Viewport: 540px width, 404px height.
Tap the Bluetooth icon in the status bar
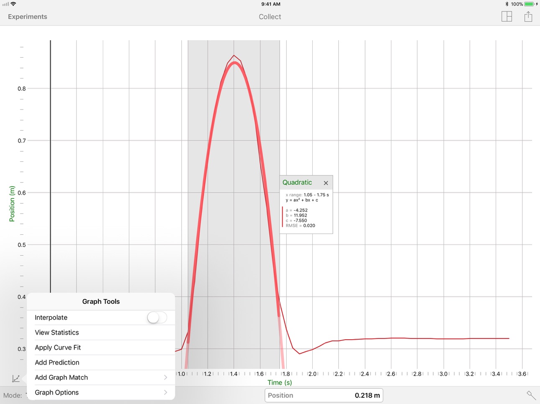[x=507, y=4]
